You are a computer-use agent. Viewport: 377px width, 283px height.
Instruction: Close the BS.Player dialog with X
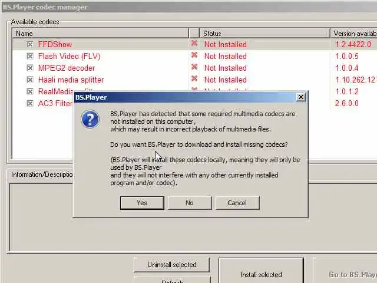(301, 97)
